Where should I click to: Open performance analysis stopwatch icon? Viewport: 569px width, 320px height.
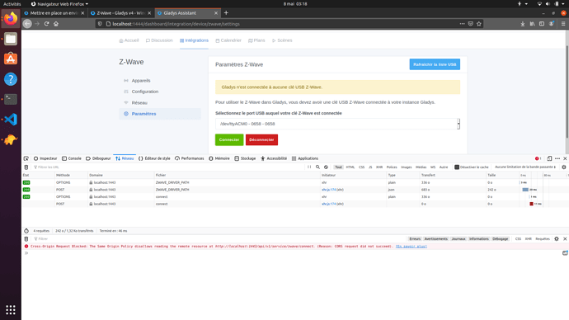coord(26,231)
